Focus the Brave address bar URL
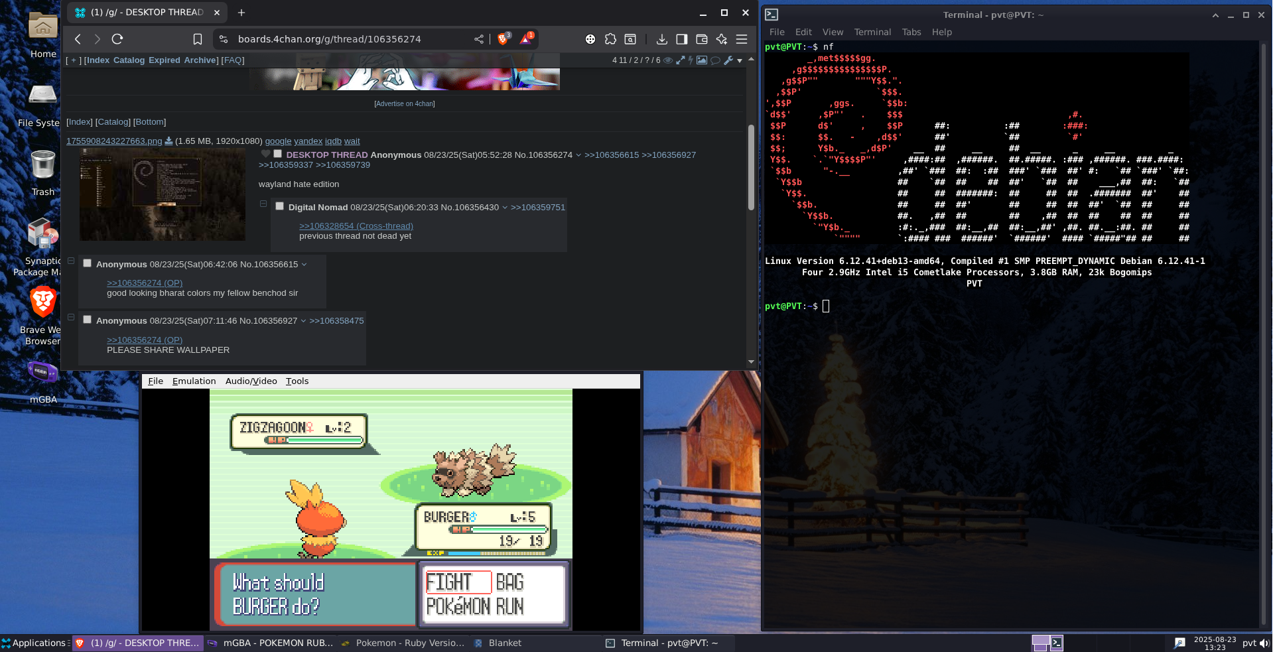1275x652 pixels. pos(329,39)
